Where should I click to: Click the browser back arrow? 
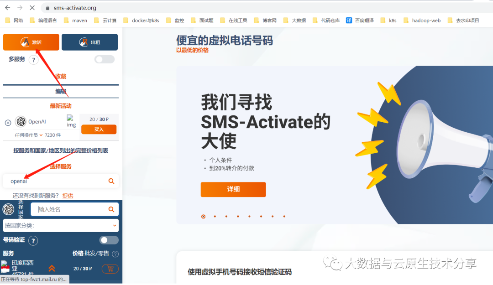(x=8, y=8)
